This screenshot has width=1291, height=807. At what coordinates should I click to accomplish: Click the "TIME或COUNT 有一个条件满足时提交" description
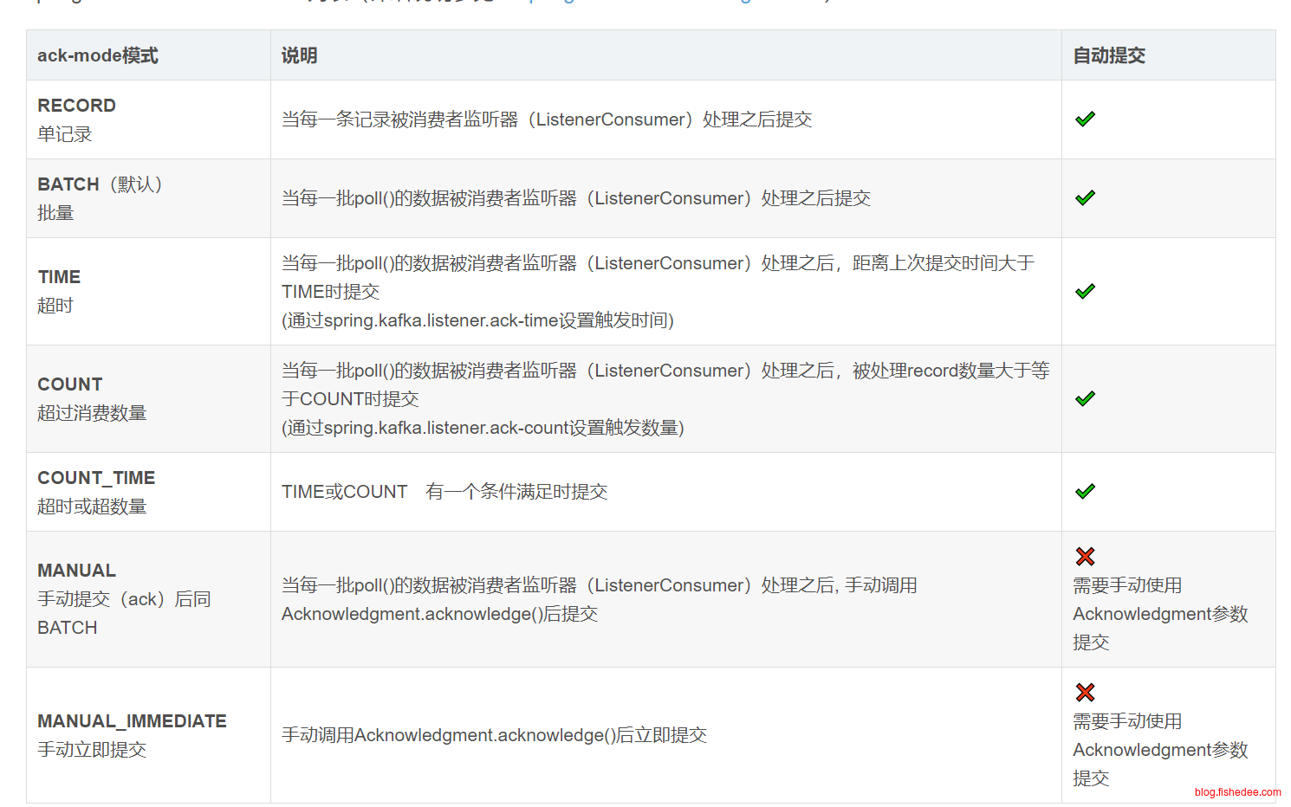tap(444, 492)
